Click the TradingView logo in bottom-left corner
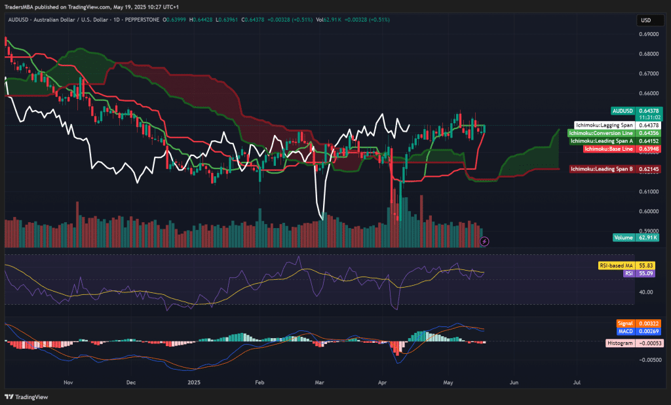This screenshot has width=671, height=405. (x=21, y=396)
